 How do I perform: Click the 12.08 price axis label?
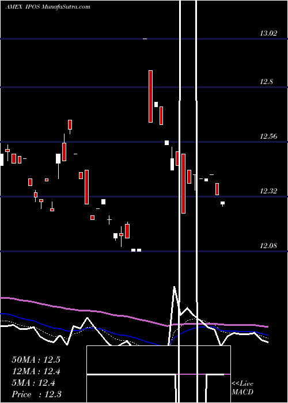pyautogui.click(x=268, y=246)
